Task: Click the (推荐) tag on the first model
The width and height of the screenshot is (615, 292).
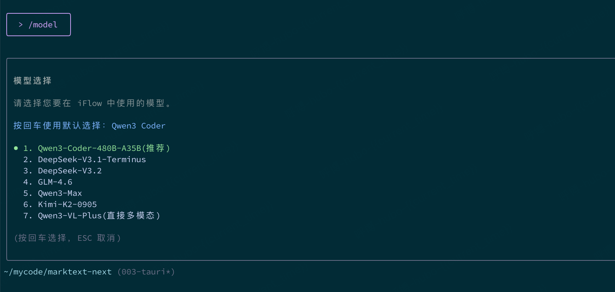Action: (156, 148)
